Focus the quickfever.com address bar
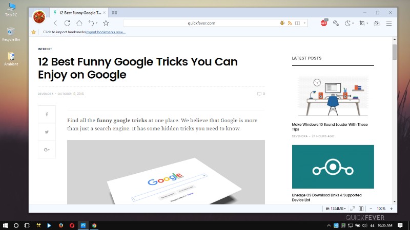Image resolution: width=410 pixels, height=230 pixels. (x=201, y=23)
